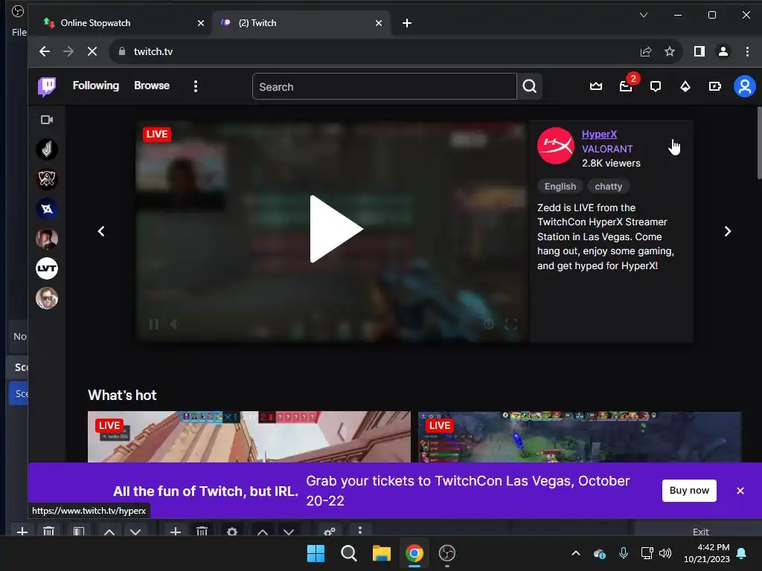Click the HyperX channel logo
This screenshot has height=571, width=762.
[555, 146]
